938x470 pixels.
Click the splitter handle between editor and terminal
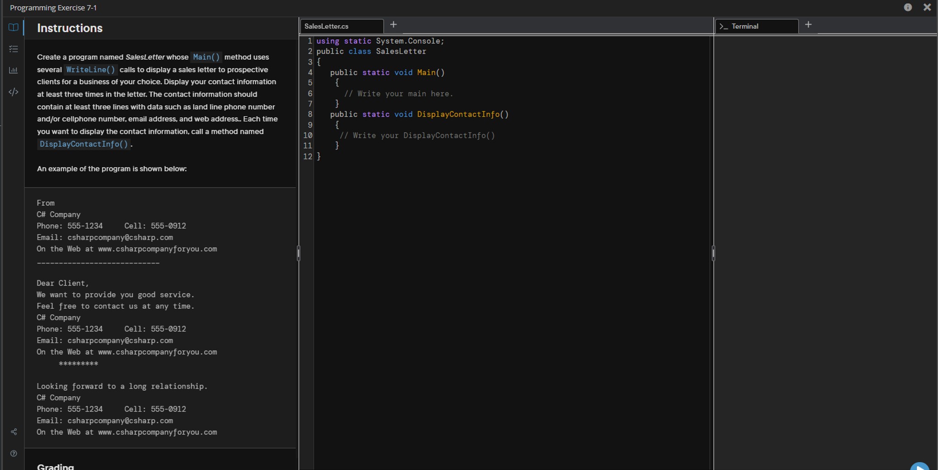click(713, 253)
